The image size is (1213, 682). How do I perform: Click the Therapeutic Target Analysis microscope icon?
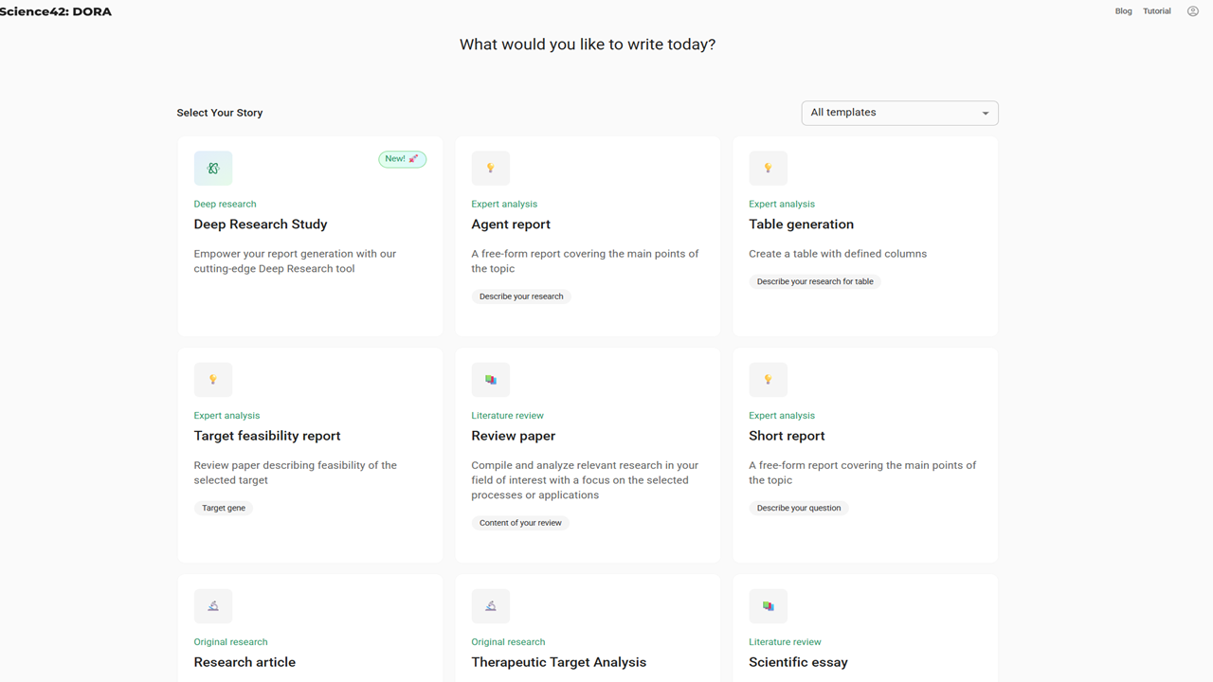tap(491, 606)
